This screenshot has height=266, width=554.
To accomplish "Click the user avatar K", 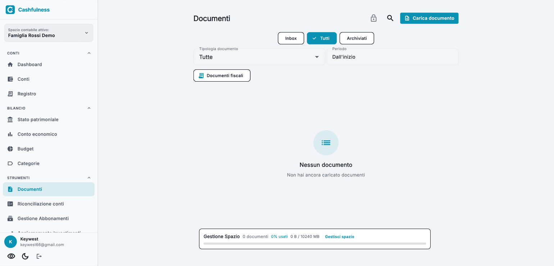I will click(x=10, y=242).
